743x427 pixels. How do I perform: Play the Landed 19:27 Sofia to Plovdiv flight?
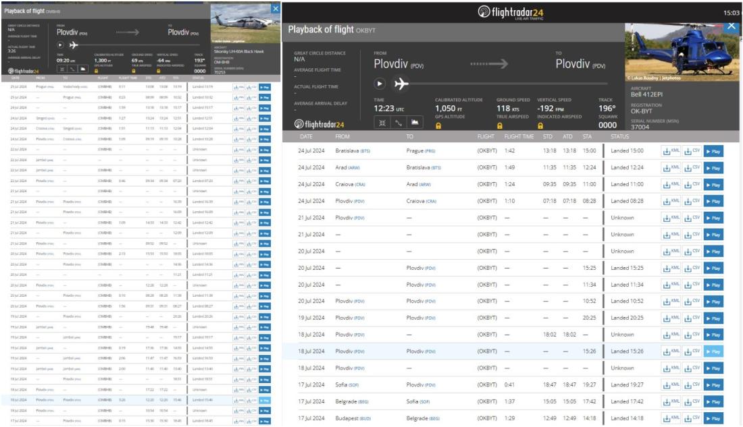point(713,385)
